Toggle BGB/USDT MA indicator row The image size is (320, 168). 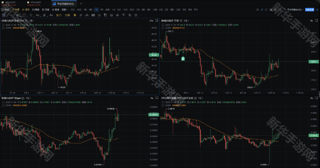pos(3,105)
